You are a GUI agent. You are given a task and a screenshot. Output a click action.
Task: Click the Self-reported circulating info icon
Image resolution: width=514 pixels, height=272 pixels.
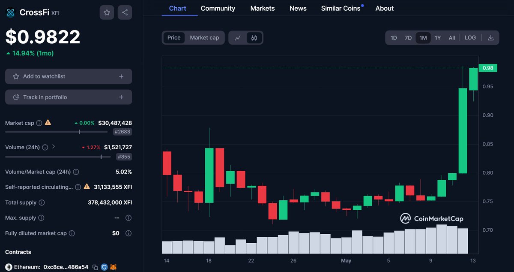tap(78, 187)
